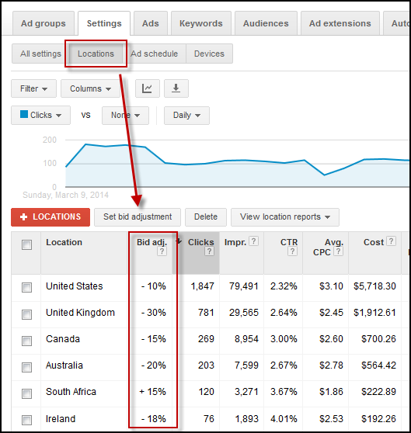Open help icon next to Cost header
411x433 pixels.
point(391,241)
